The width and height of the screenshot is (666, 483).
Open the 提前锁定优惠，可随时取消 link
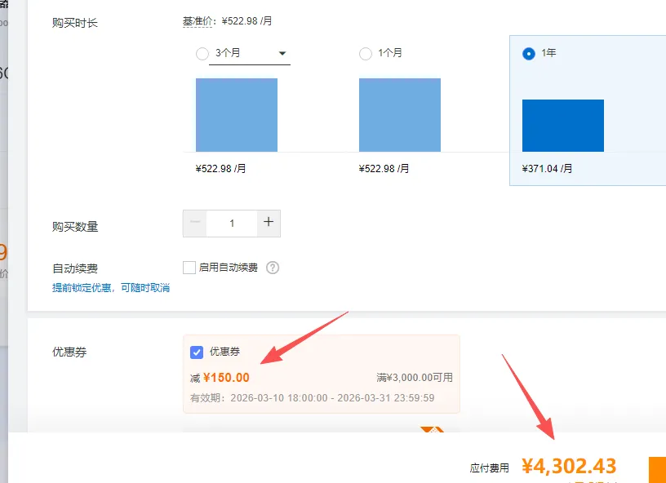(111, 288)
